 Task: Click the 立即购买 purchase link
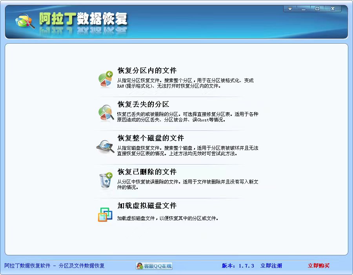(318, 266)
